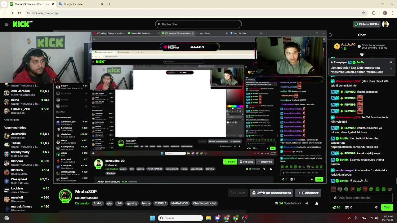
Task: Click the banned chat input field
Action: (x=362, y=198)
